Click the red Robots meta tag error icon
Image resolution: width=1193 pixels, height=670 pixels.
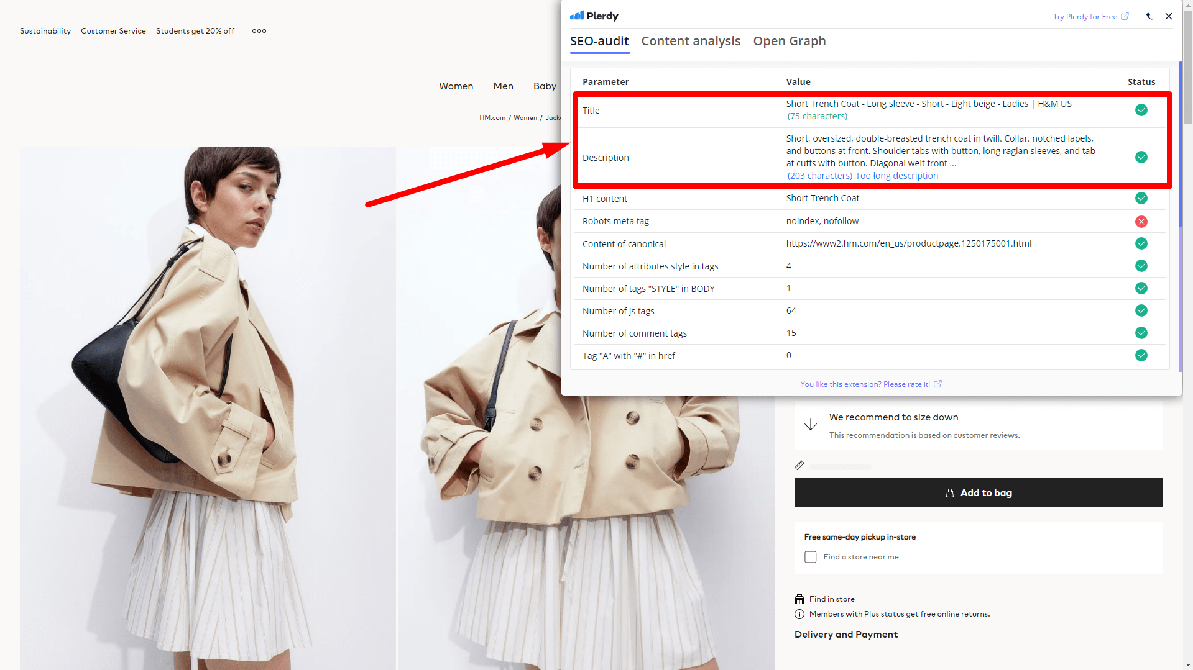point(1141,222)
